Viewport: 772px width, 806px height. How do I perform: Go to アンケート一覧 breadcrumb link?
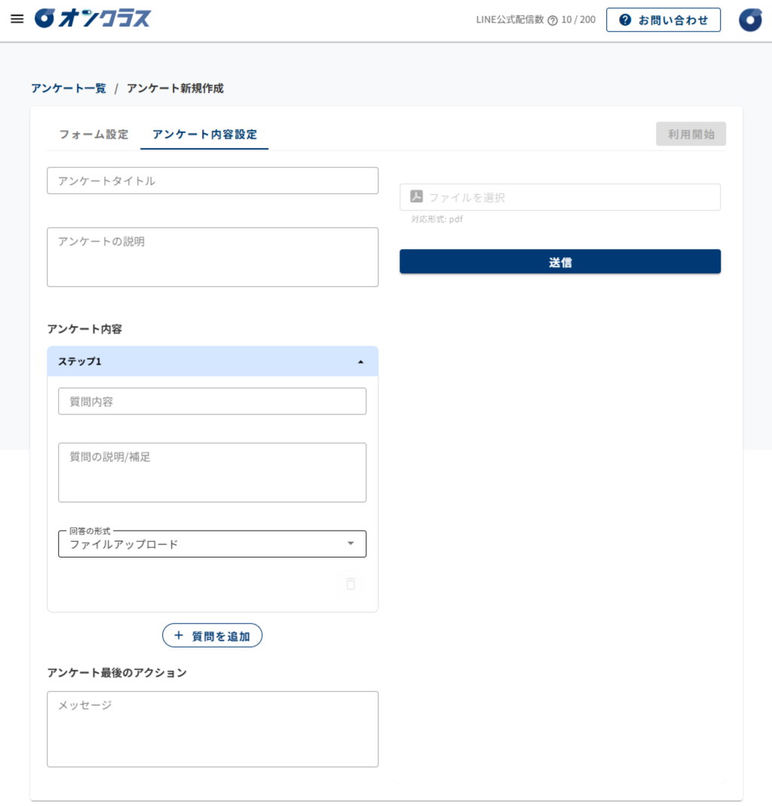pos(69,88)
